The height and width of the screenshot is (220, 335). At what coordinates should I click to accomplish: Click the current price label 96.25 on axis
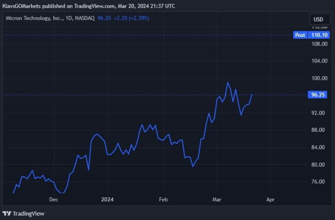tap(318, 95)
